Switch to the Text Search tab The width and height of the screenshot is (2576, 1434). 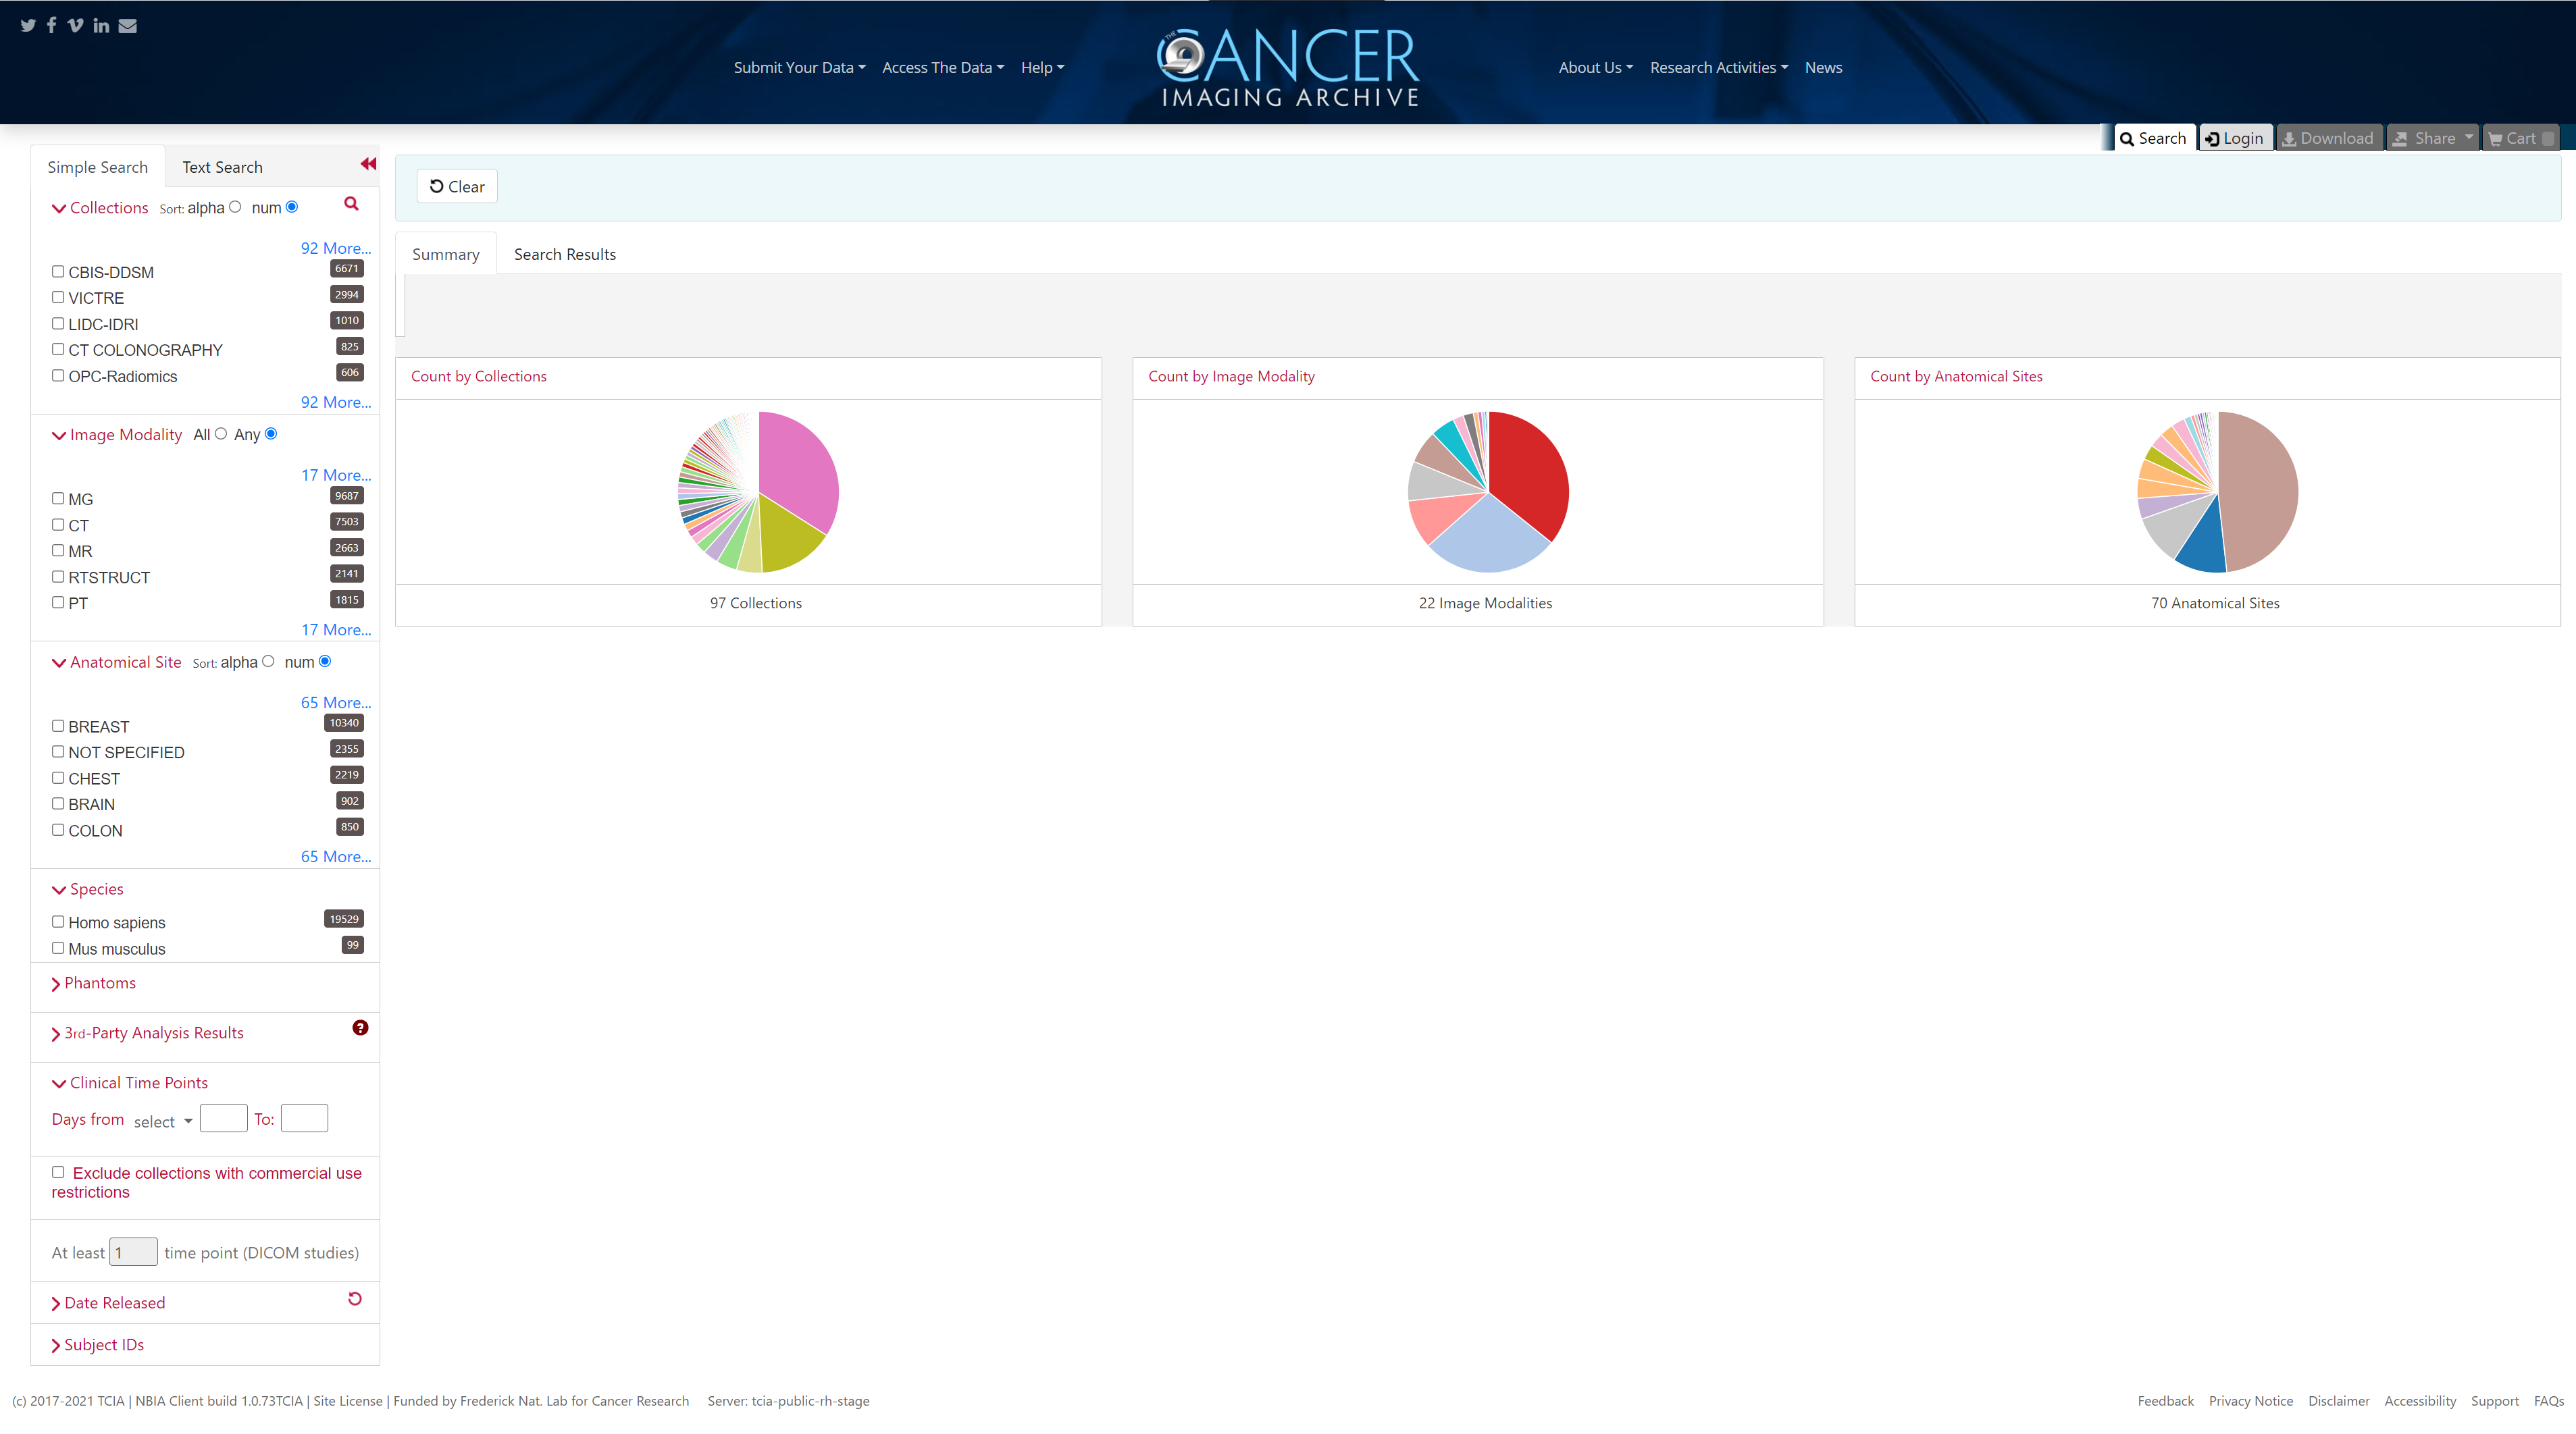[x=222, y=167]
